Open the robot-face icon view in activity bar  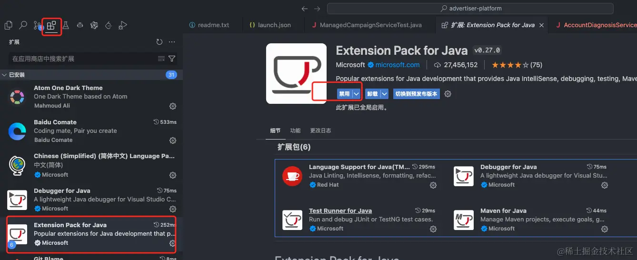(80, 26)
